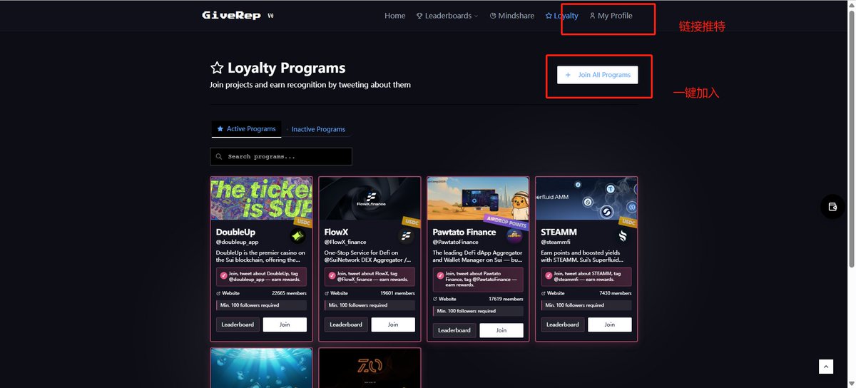Viewport: 856px width, 388px height.
Task: Join the STEAMM program
Action: pos(610,325)
